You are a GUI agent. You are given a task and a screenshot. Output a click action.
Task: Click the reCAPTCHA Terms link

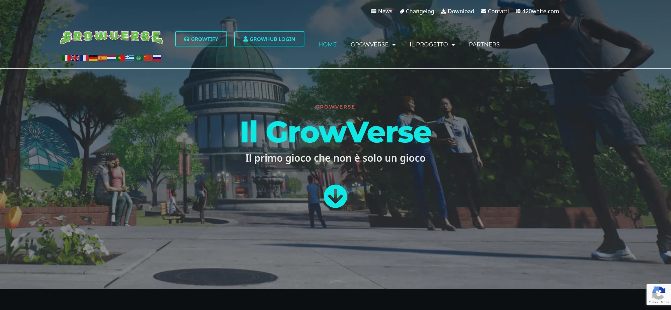coord(665,302)
